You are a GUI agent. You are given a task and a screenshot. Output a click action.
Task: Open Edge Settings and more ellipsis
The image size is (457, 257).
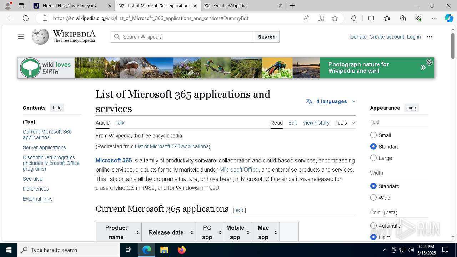tap(434, 18)
